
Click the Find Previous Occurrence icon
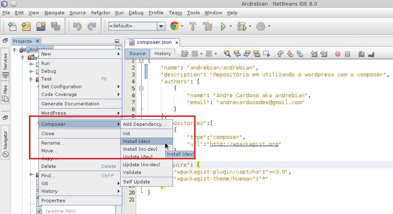click(237, 53)
